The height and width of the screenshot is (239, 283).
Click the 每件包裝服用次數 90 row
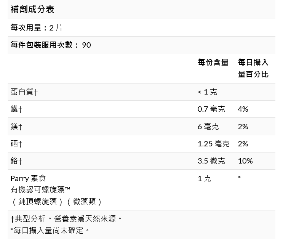[x=51, y=45]
